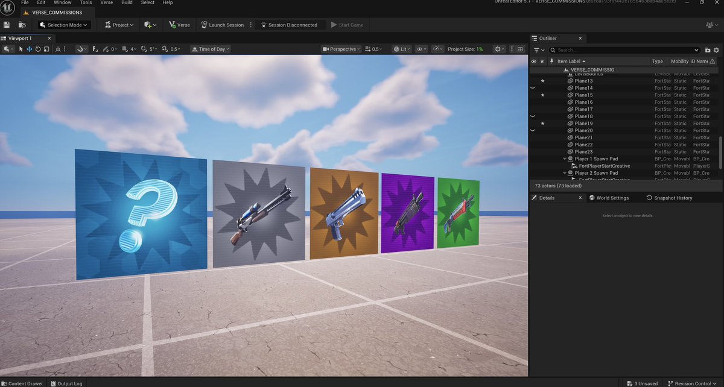Open the Edit menu
This screenshot has height=387, width=724.
coord(41,2)
